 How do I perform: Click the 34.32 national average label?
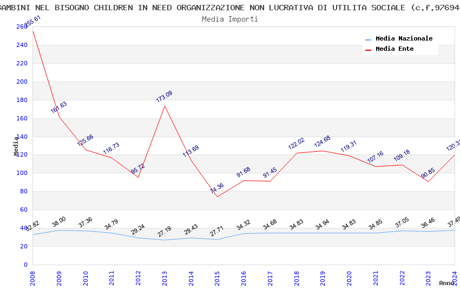243,225
